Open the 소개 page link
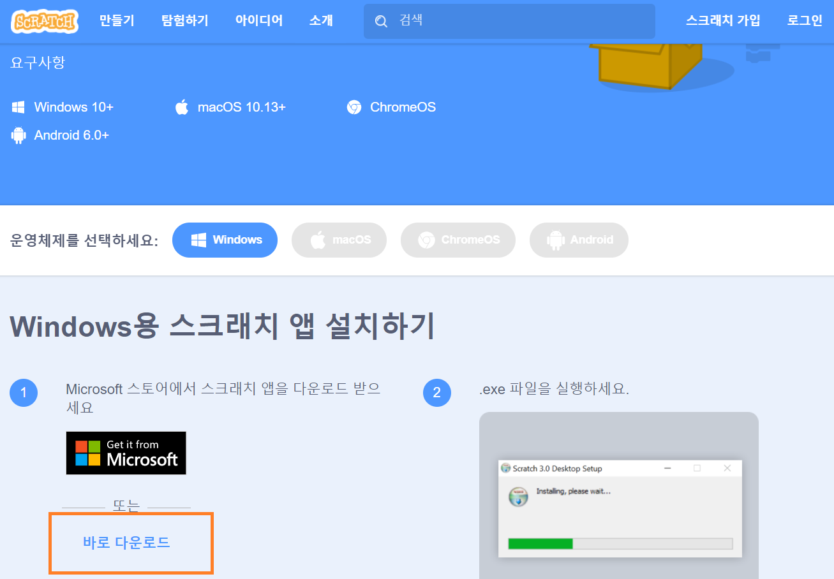The height and width of the screenshot is (579, 834). point(321,20)
